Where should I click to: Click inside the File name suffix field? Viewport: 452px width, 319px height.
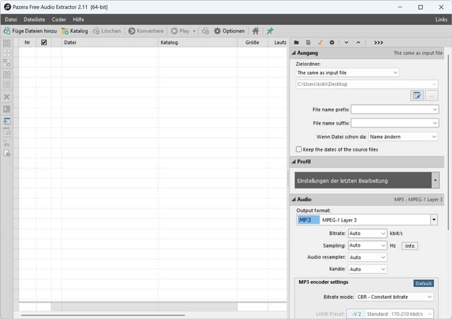point(392,123)
